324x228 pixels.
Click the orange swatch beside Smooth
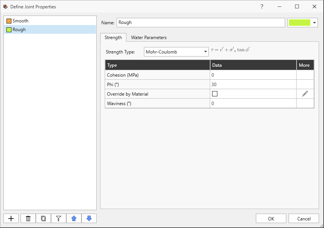point(9,21)
